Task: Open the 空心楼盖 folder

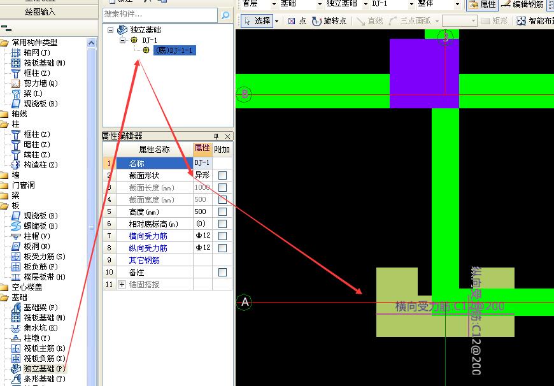Action: [27, 287]
